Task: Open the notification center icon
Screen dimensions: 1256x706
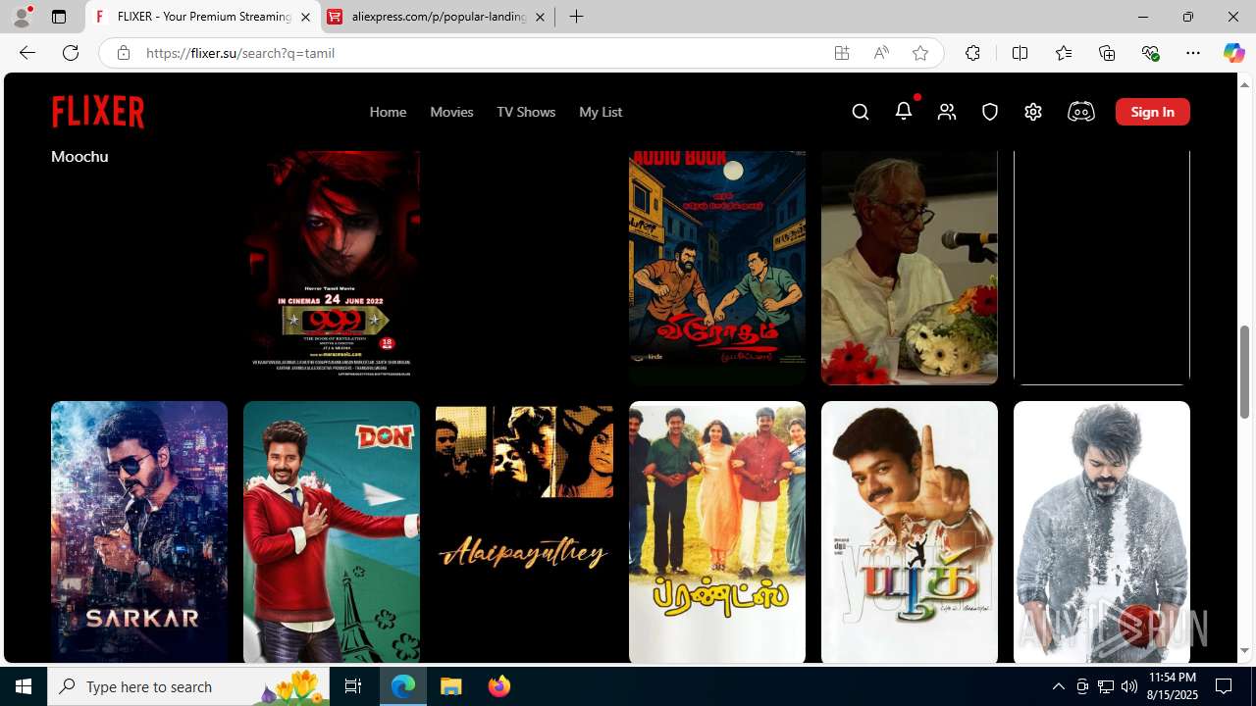Action: (x=1225, y=686)
